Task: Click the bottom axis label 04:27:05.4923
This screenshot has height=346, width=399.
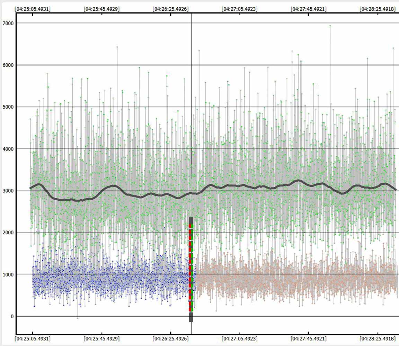Action: (239, 339)
